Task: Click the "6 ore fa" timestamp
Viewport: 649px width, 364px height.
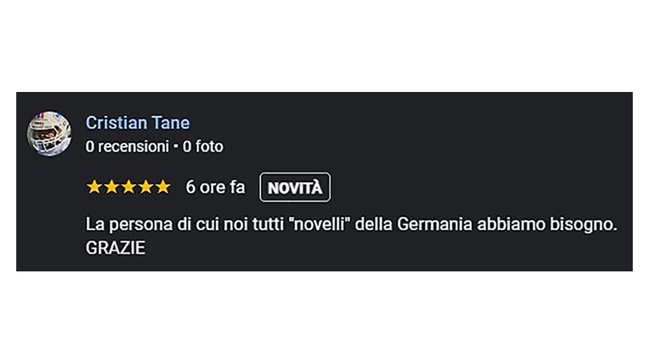Action: click(215, 187)
